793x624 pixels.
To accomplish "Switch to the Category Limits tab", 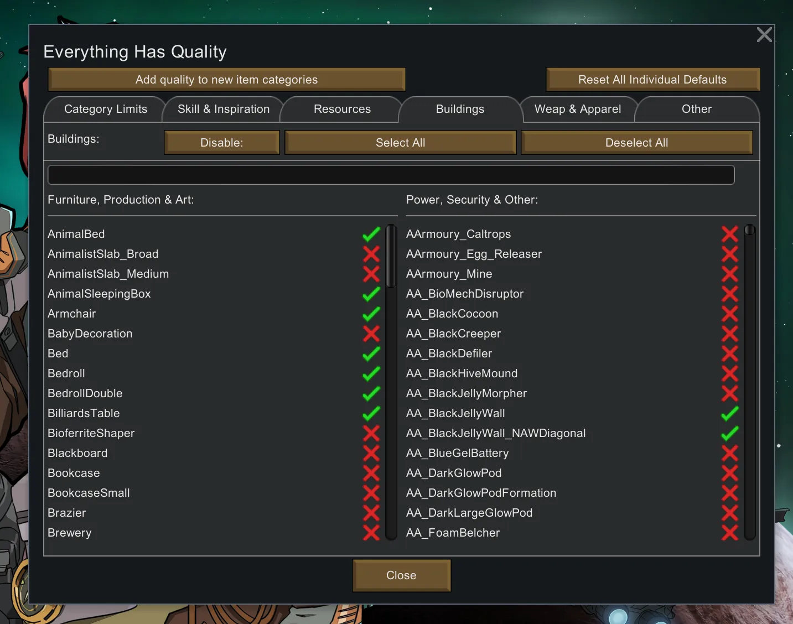I will point(106,109).
